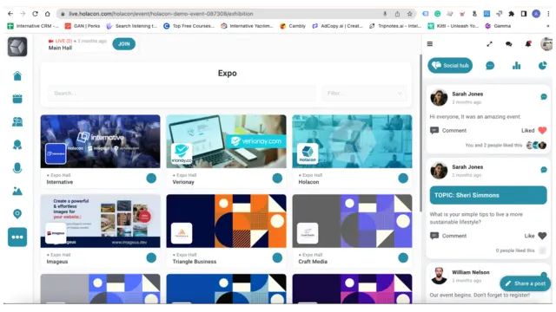Click the Share a post button
The width and height of the screenshot is (556, 312).
[526, 283]
